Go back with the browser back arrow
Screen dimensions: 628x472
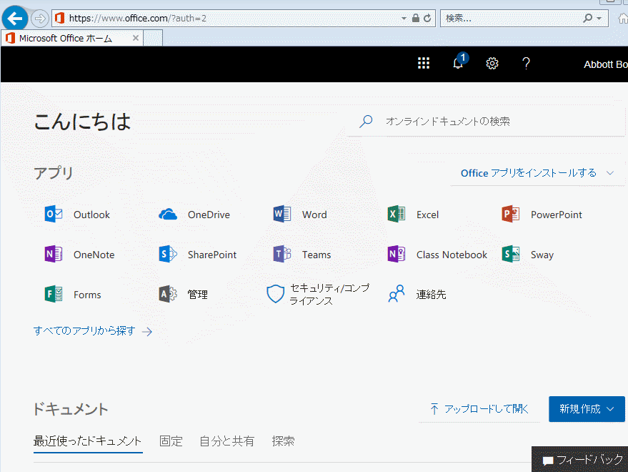coord(15,19)
